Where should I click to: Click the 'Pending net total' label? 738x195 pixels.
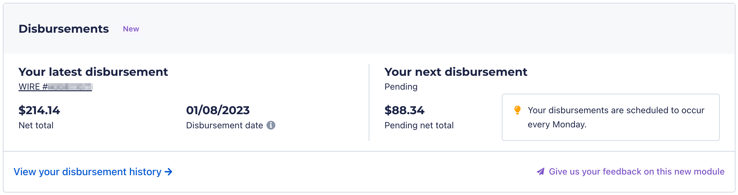[419, 125]
